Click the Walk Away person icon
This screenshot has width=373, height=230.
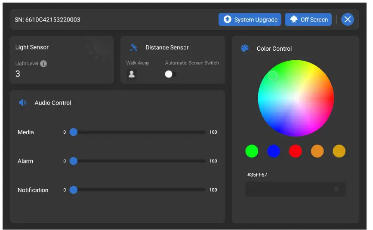click(132, 74)
